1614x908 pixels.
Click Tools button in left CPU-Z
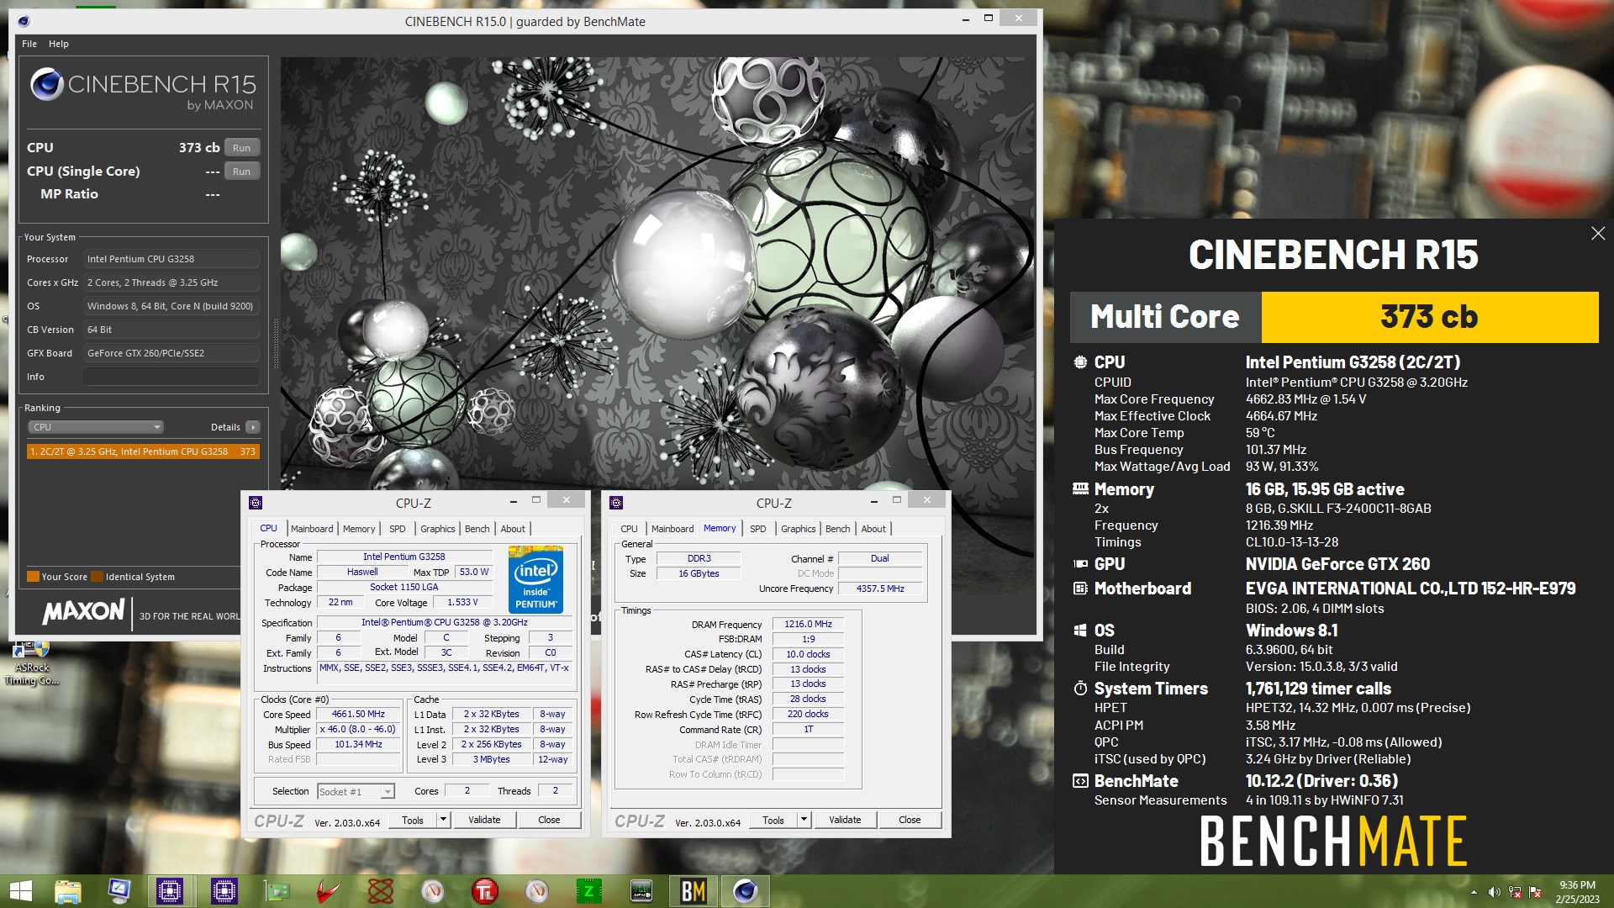(x=413, y=820)
